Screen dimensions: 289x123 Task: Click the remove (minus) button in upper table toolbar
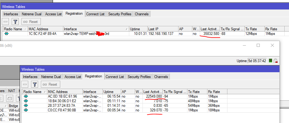click(x=6, y=22)
